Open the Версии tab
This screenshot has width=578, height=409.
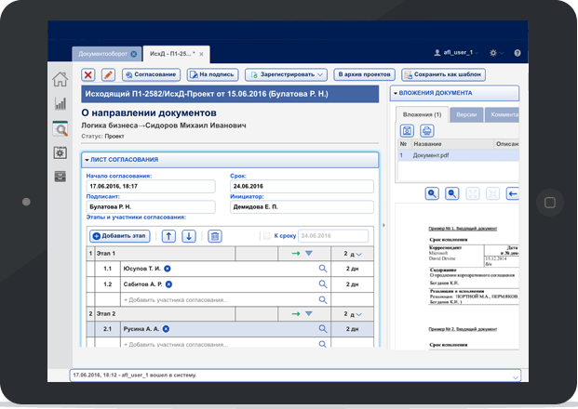point(466,115)
